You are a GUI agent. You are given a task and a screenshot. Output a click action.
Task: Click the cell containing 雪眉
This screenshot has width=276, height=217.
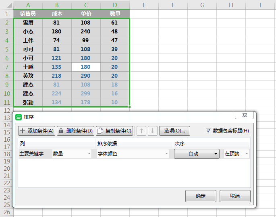[x=28, y=23]
